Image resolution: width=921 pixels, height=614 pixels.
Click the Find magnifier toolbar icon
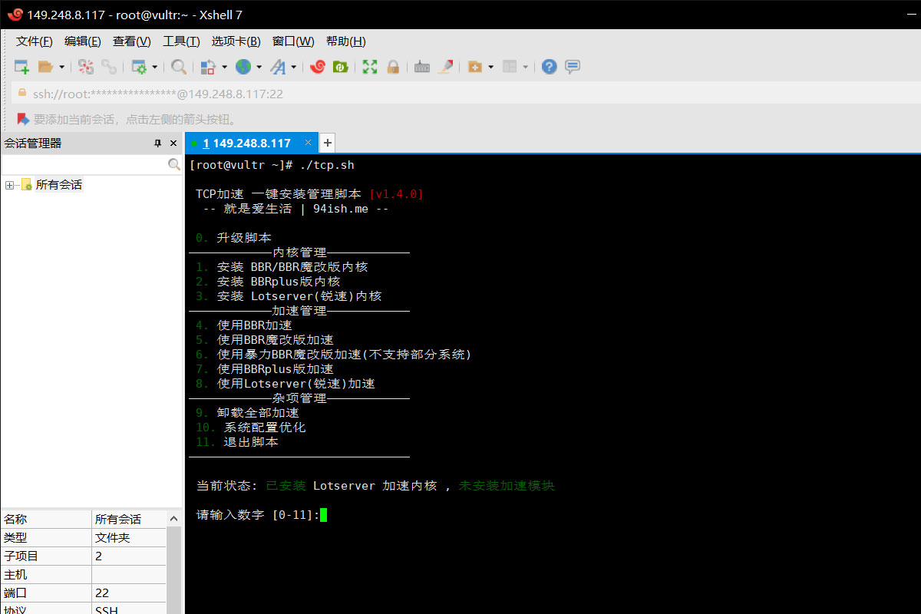(x=179, y=67)
